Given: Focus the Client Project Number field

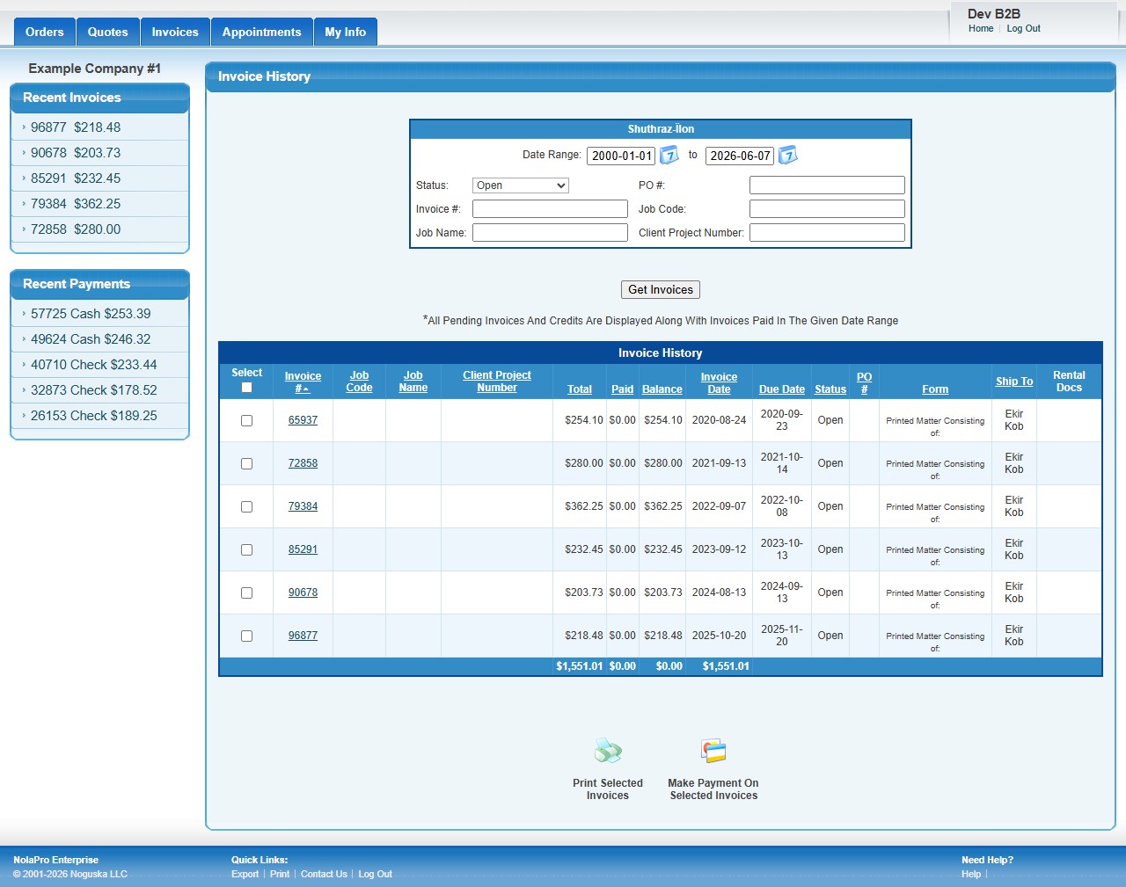Looking at the screenshot, I should pos(827,233).
